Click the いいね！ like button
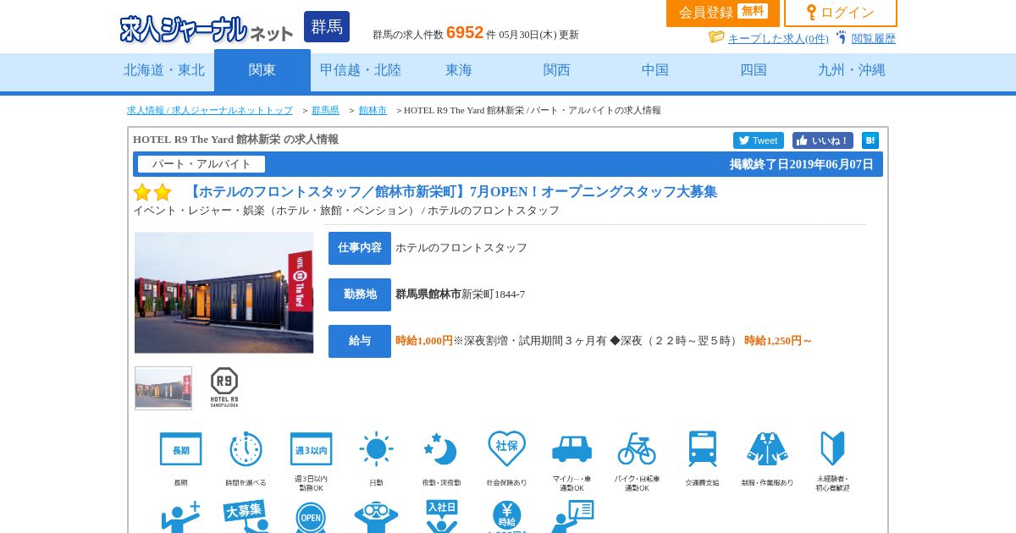 pos(823,140)
